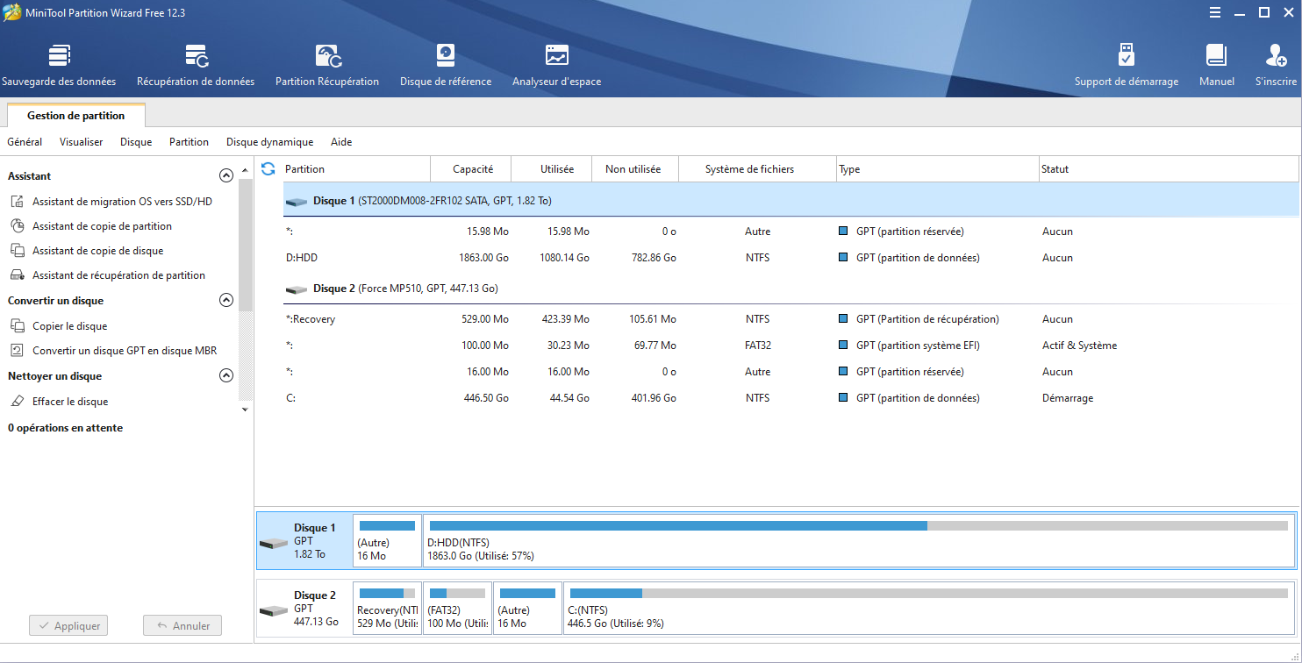Click the Annuler button
Screen dimensions: 1302x663
tap(182, 626)
